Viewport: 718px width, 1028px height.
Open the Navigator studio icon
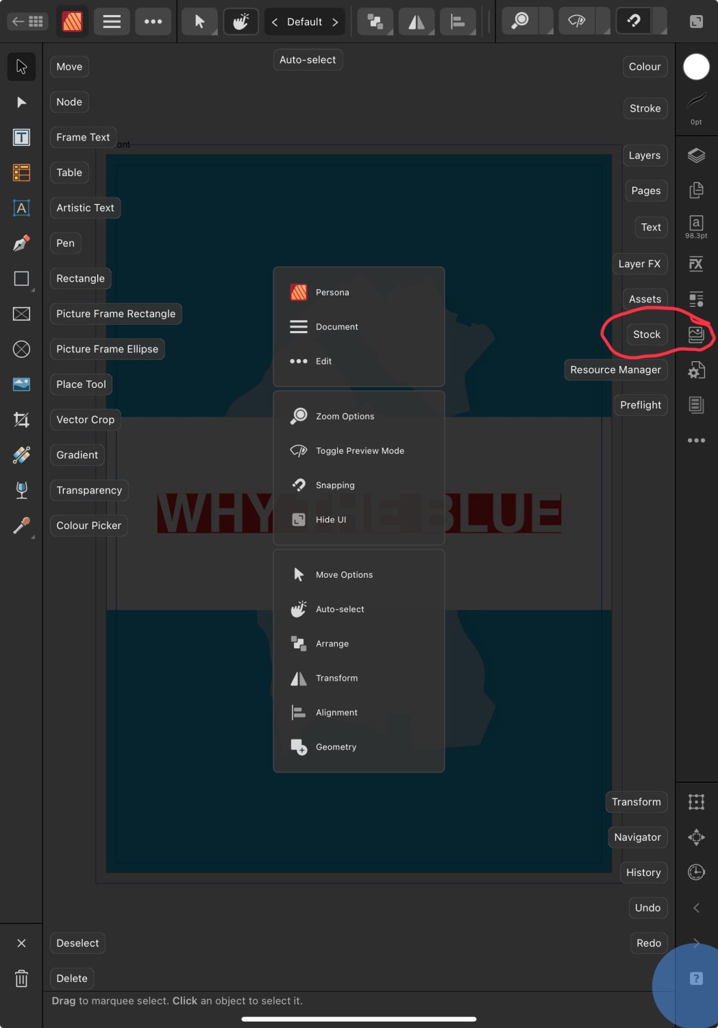(696, 837)
